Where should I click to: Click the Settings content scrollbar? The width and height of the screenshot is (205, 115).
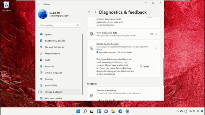tap(163, 72)
